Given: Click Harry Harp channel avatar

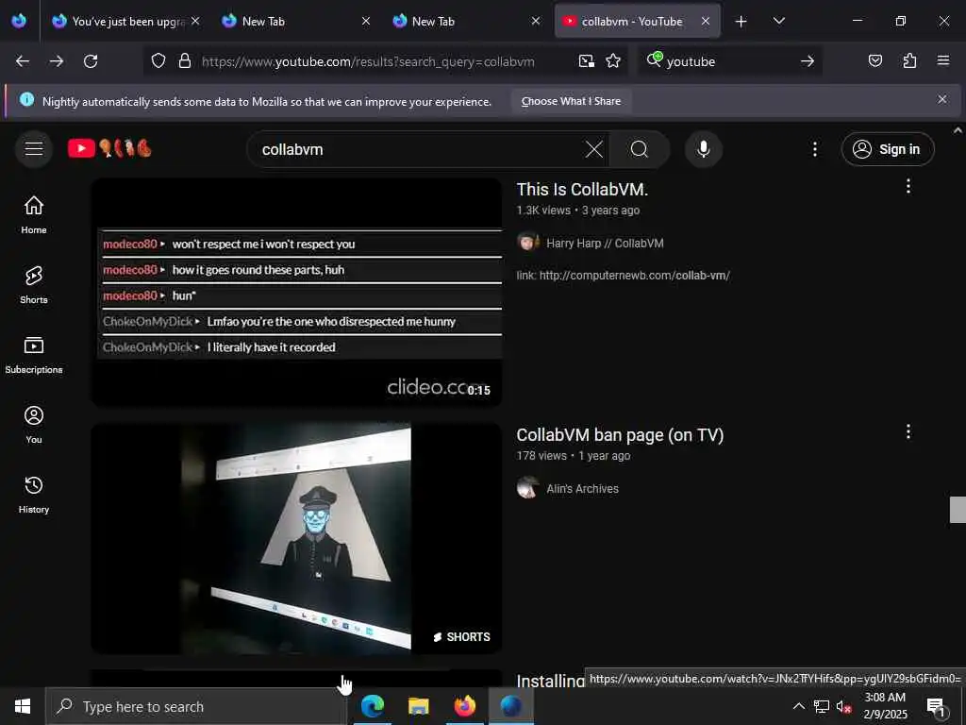Looking at the screenshot, I should pos(528,242).
